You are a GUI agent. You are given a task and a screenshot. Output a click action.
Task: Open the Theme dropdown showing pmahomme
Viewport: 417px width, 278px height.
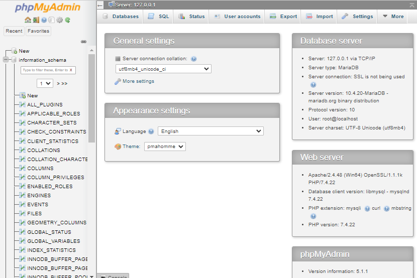(165, 147)
